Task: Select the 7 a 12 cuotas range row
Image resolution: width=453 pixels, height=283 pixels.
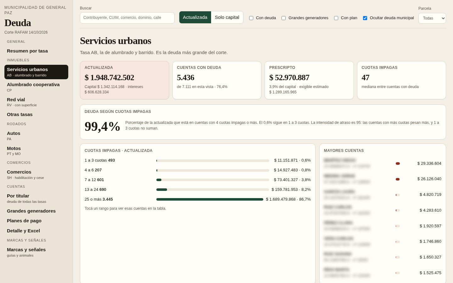Action: click(x=198, y=180)
